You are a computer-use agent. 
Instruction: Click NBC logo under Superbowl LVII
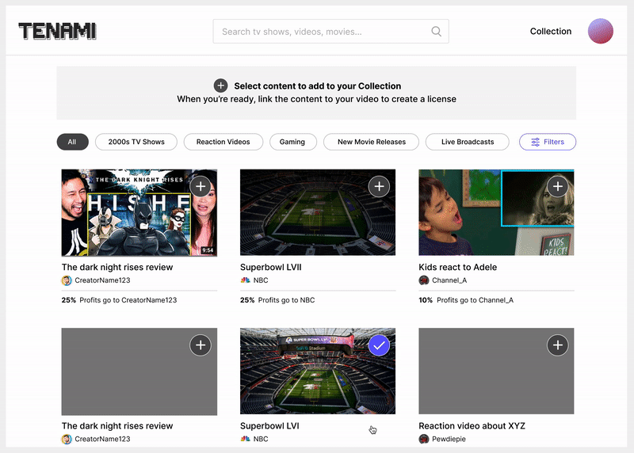point(245,280)
